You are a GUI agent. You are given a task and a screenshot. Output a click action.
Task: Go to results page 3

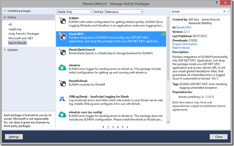[113, 127]
